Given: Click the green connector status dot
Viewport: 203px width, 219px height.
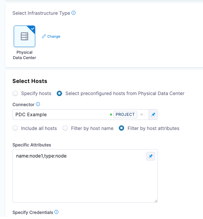Looking at the screenshot, I should pyautogui.click(x=111, y=115).
